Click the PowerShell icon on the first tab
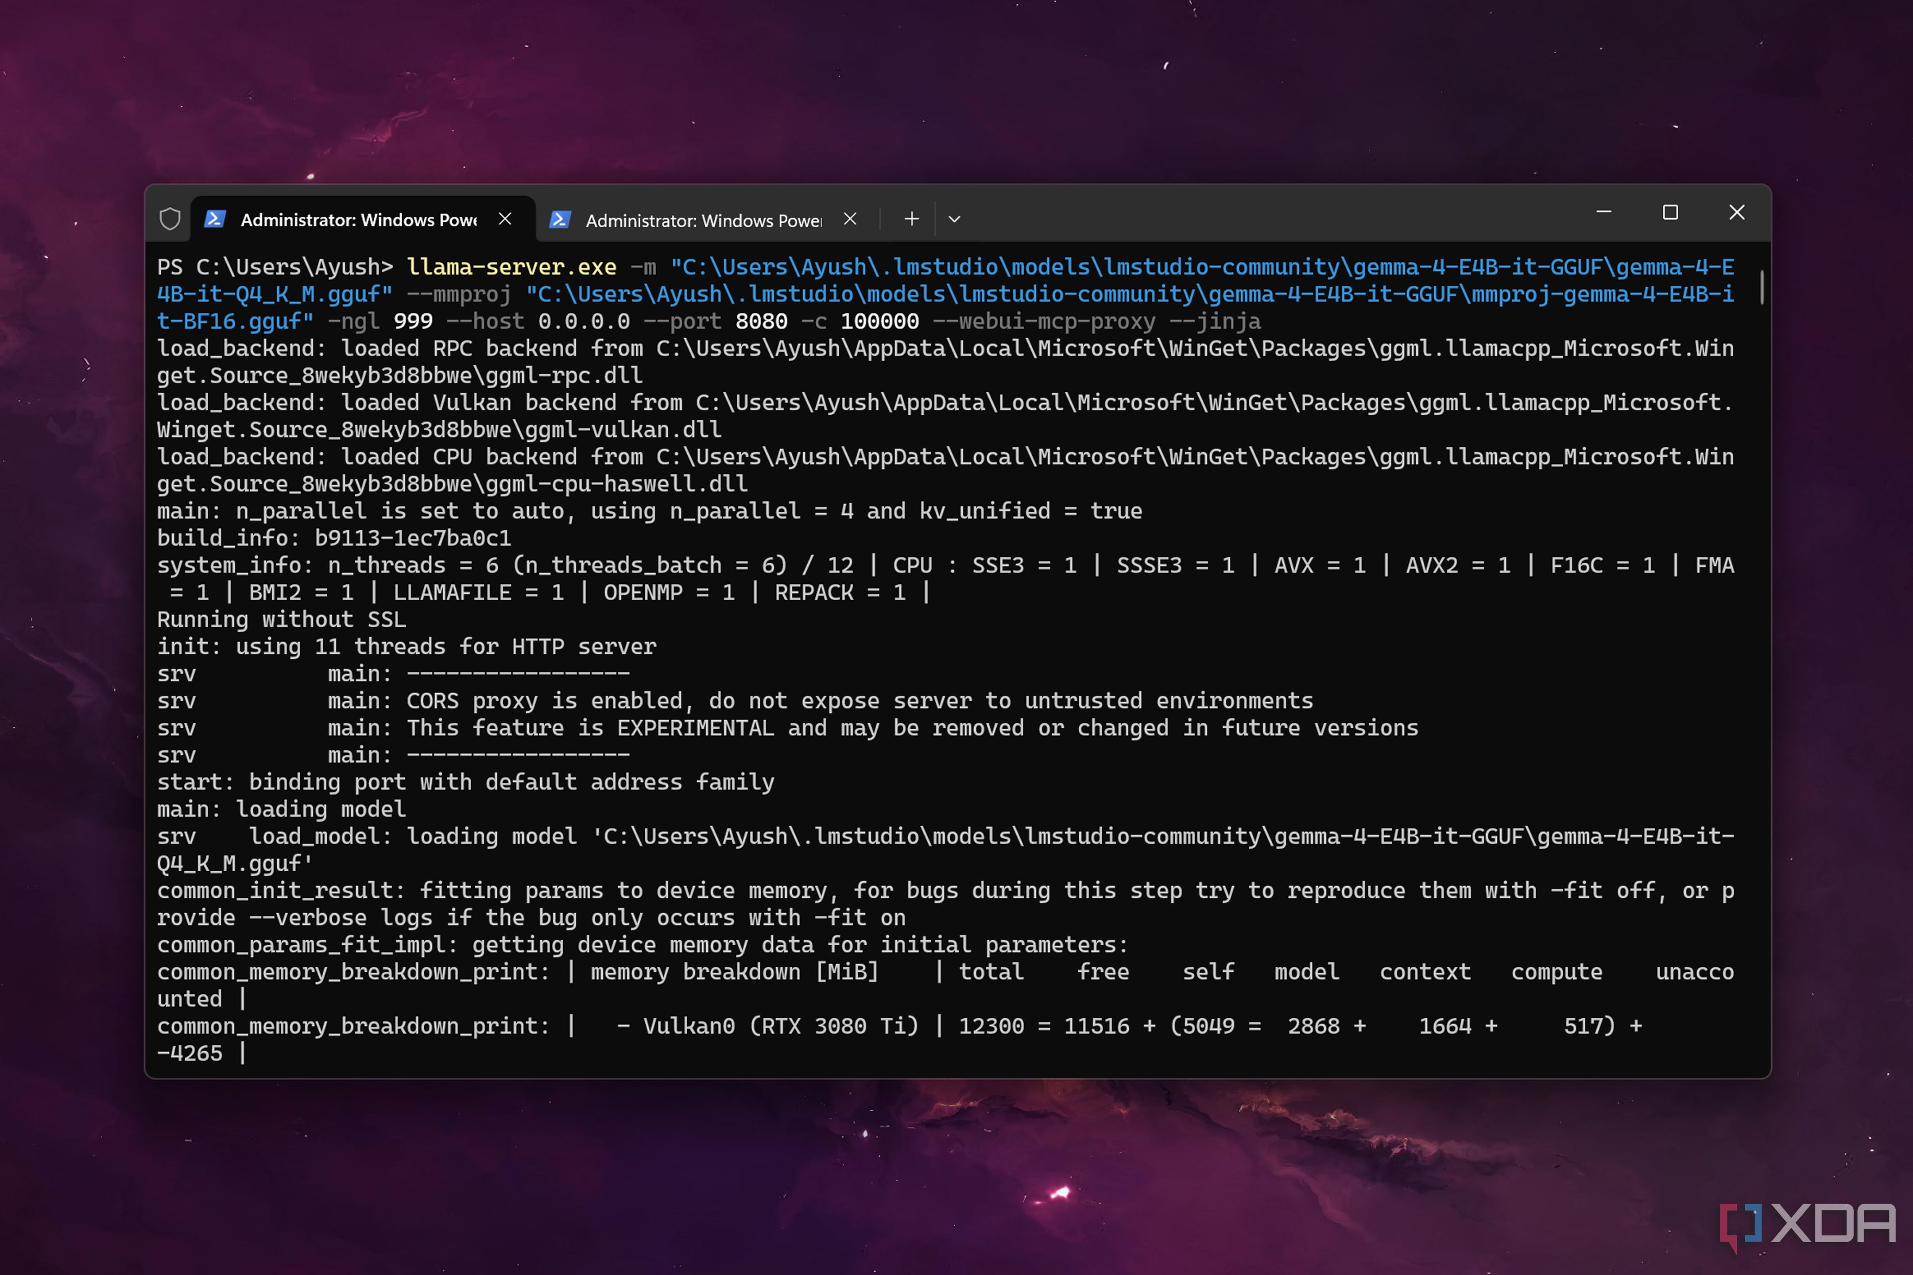This screenshot has width=1913, height=1275. coord(215,219)
